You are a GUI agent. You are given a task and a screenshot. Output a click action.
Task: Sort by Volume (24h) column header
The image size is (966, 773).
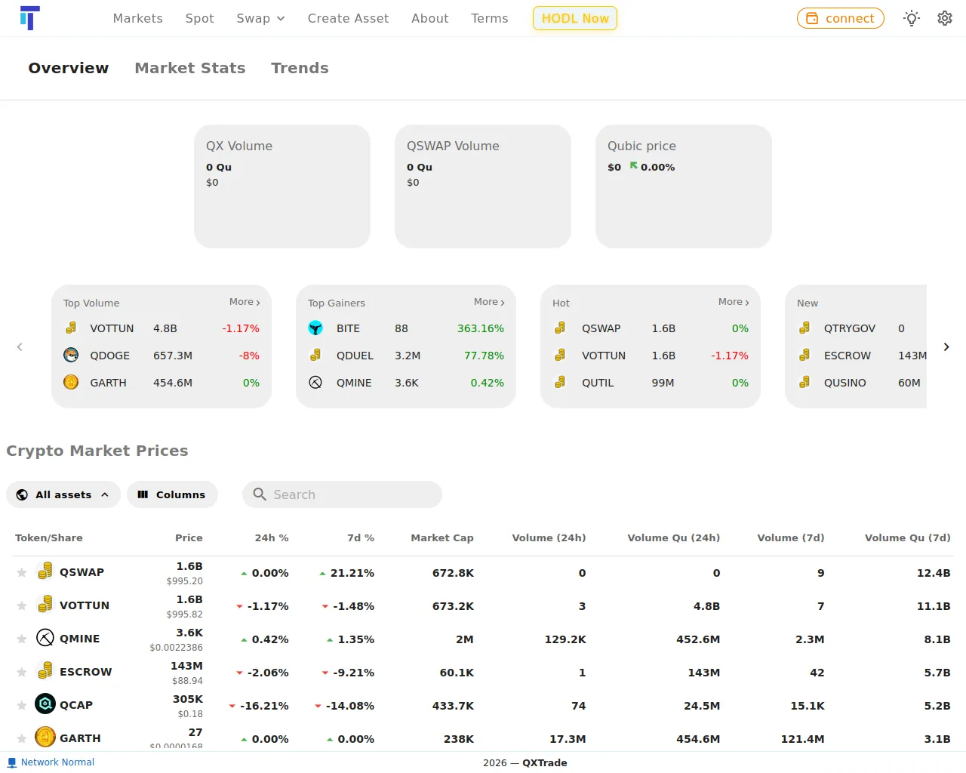(x=549, y=538)
